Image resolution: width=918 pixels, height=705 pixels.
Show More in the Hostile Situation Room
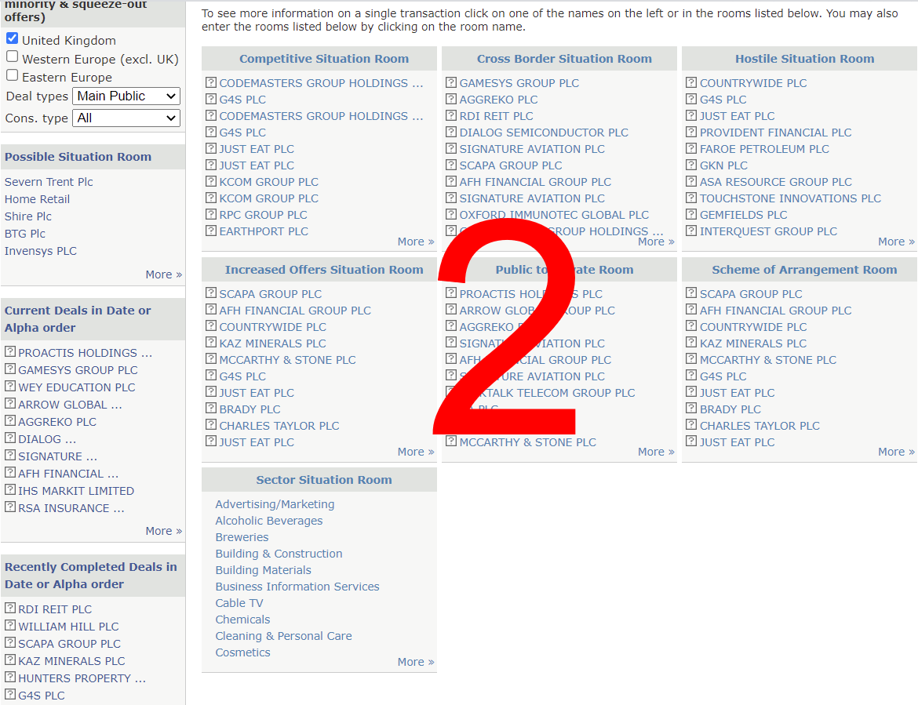pos(896,242)
